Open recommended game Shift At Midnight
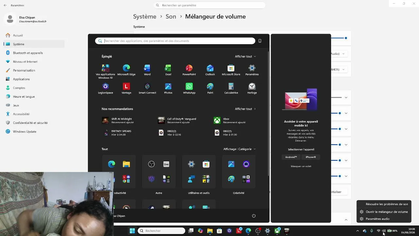Screen dimensions: 419x236 [118, 121]
